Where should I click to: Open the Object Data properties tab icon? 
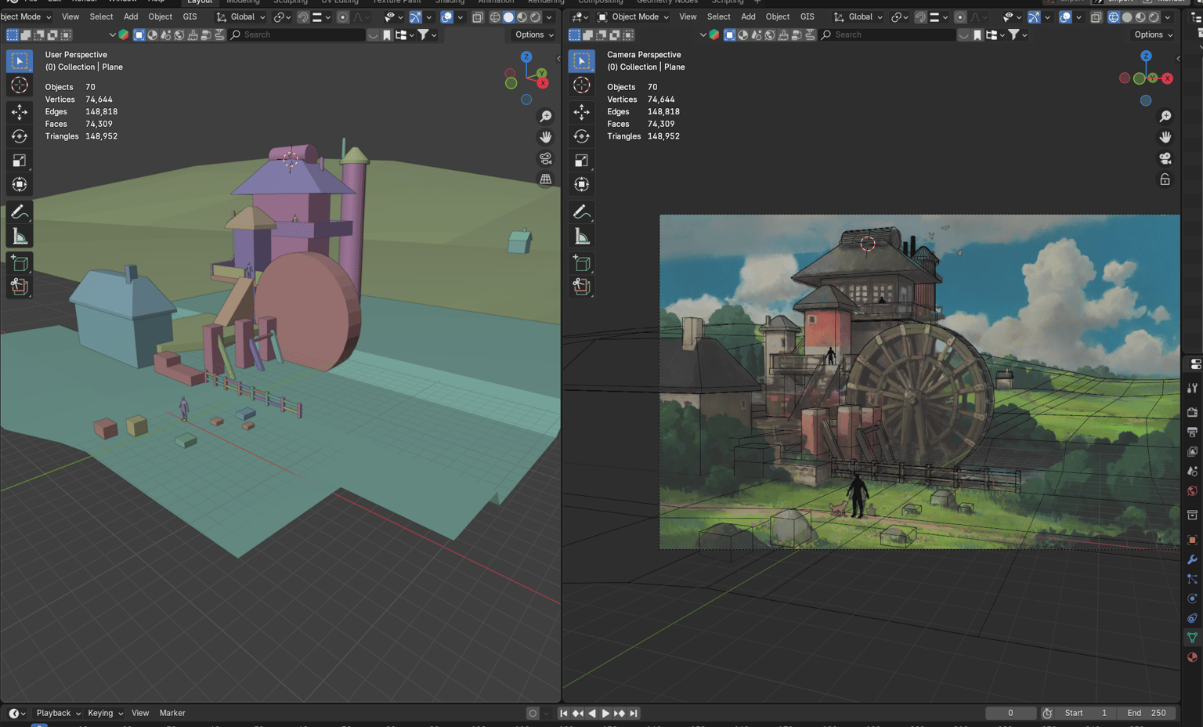1192,638
